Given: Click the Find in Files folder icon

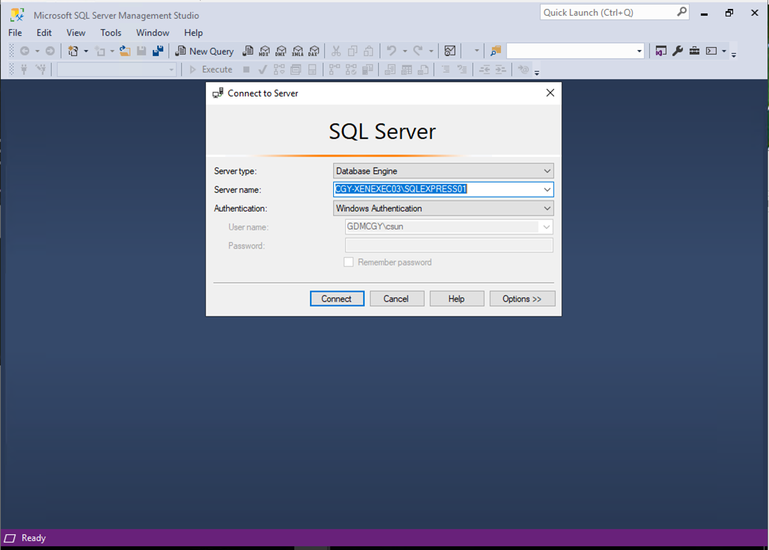Looking at the screenshot, I should [496, 51].
